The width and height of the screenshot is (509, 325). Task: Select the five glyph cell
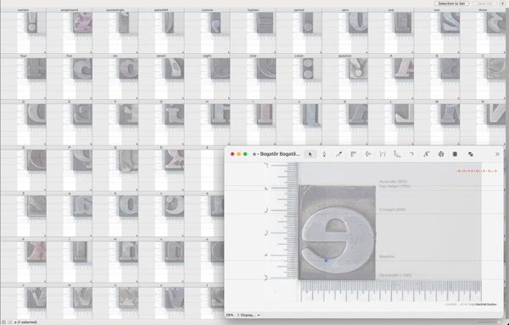[70, 77]
